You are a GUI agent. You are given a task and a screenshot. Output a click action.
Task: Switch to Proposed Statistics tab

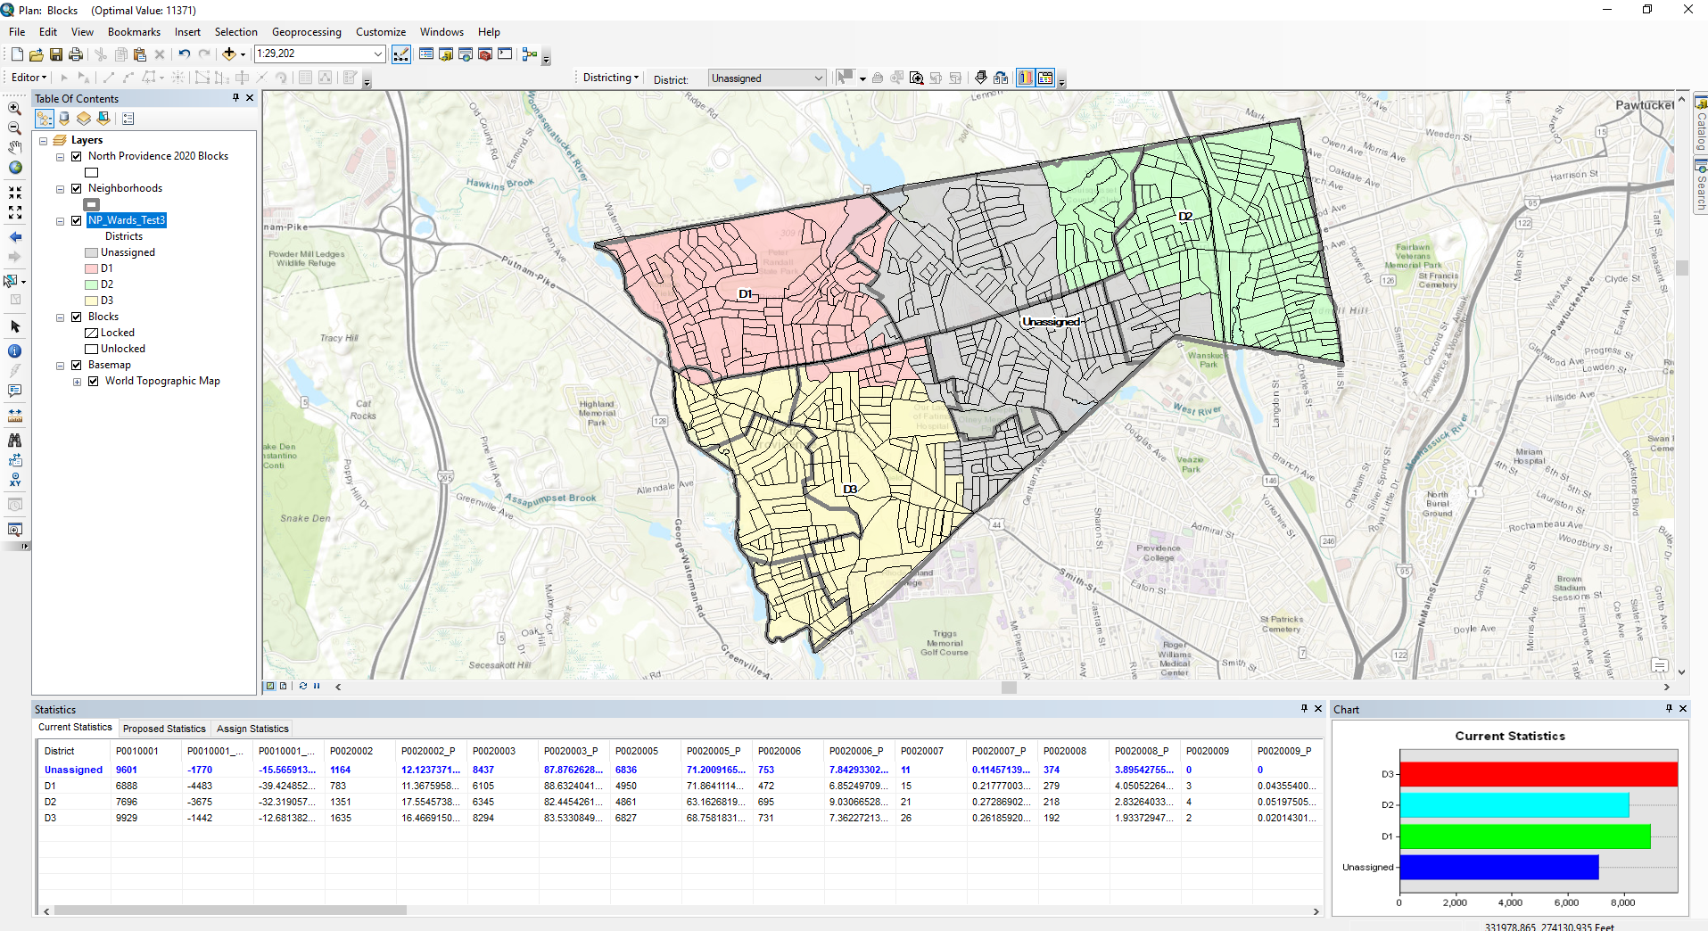[x=164, y=729]
